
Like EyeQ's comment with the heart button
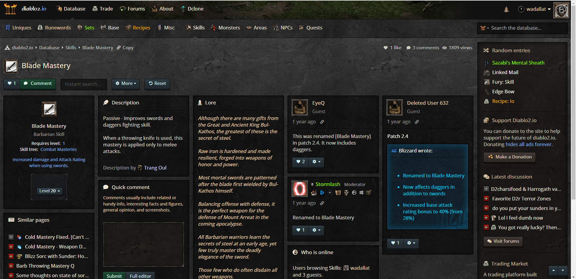(300, 162)
